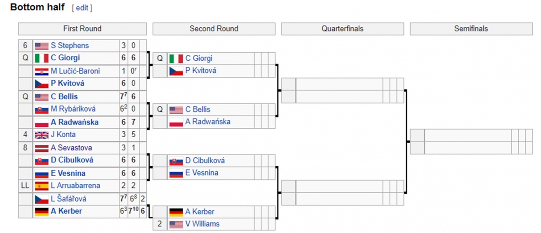The width and height of the screenshot is (541, 233).
Task: Click the German flag beside A Kerber in First Round
Action: [42, 211]
